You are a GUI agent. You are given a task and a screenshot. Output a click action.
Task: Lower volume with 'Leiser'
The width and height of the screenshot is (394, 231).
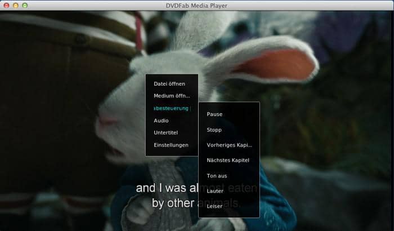click(x=214, y=206)
